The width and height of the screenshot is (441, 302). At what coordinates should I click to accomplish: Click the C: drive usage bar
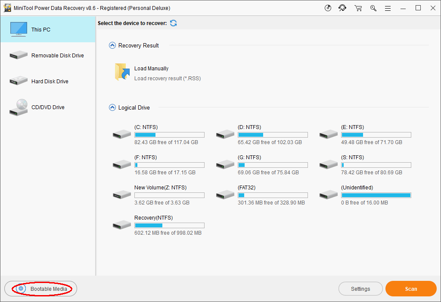tap(169, 135)
